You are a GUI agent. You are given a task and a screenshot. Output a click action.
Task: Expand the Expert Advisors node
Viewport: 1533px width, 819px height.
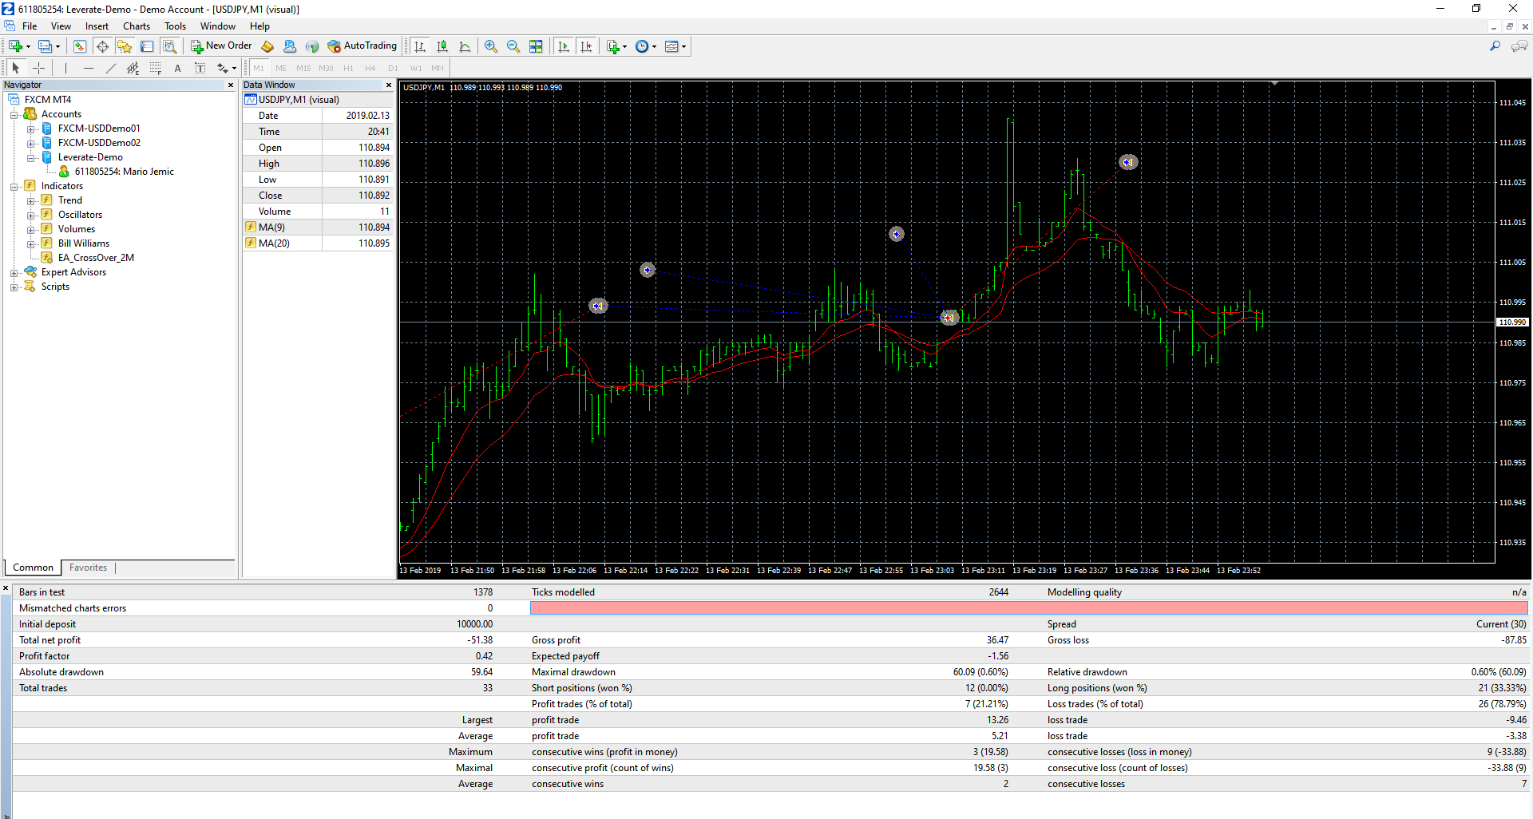(x=14, y=272)
